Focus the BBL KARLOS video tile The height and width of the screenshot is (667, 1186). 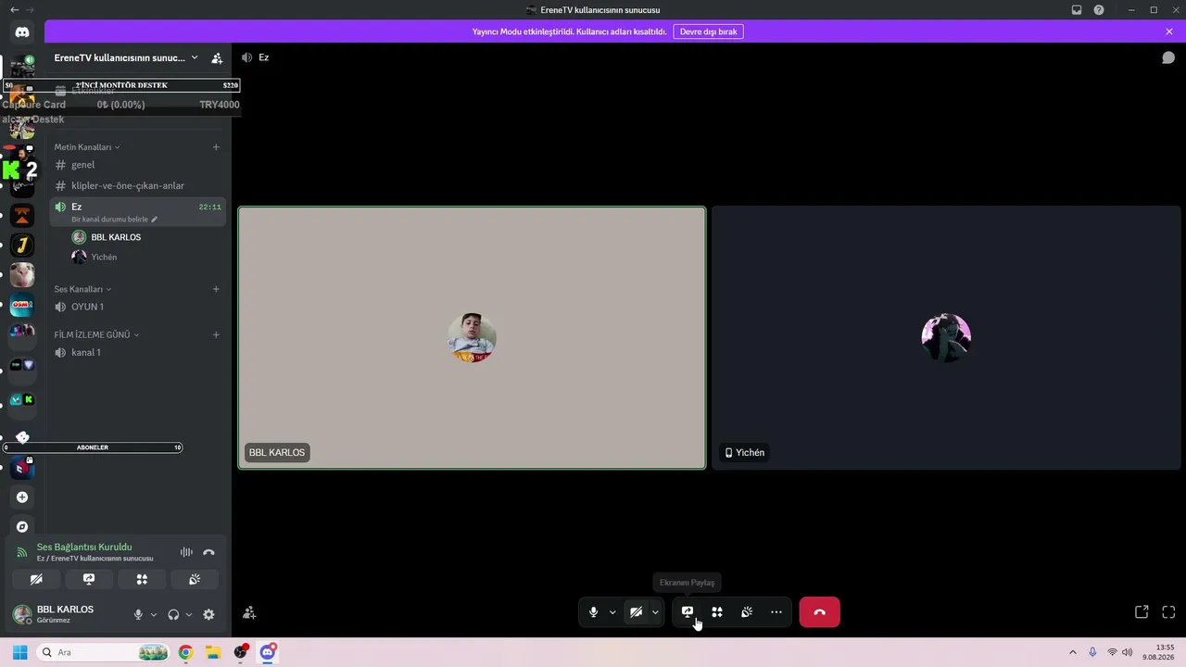click(x=472, y=337)
